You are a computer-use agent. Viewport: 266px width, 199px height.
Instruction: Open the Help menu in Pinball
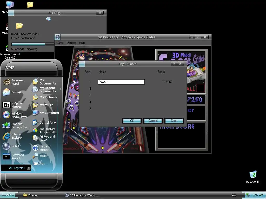click(x=82, y=43)
